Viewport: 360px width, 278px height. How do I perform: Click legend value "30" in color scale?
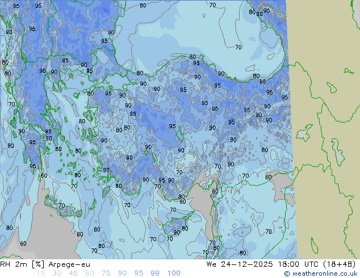coord(57,273)
